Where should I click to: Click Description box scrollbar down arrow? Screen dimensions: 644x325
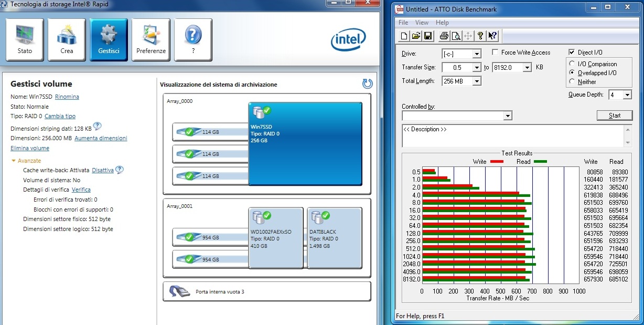pos(628,143)
